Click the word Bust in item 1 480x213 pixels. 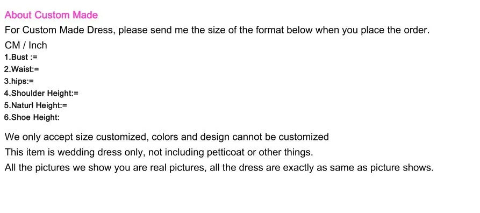click(19, 58)
